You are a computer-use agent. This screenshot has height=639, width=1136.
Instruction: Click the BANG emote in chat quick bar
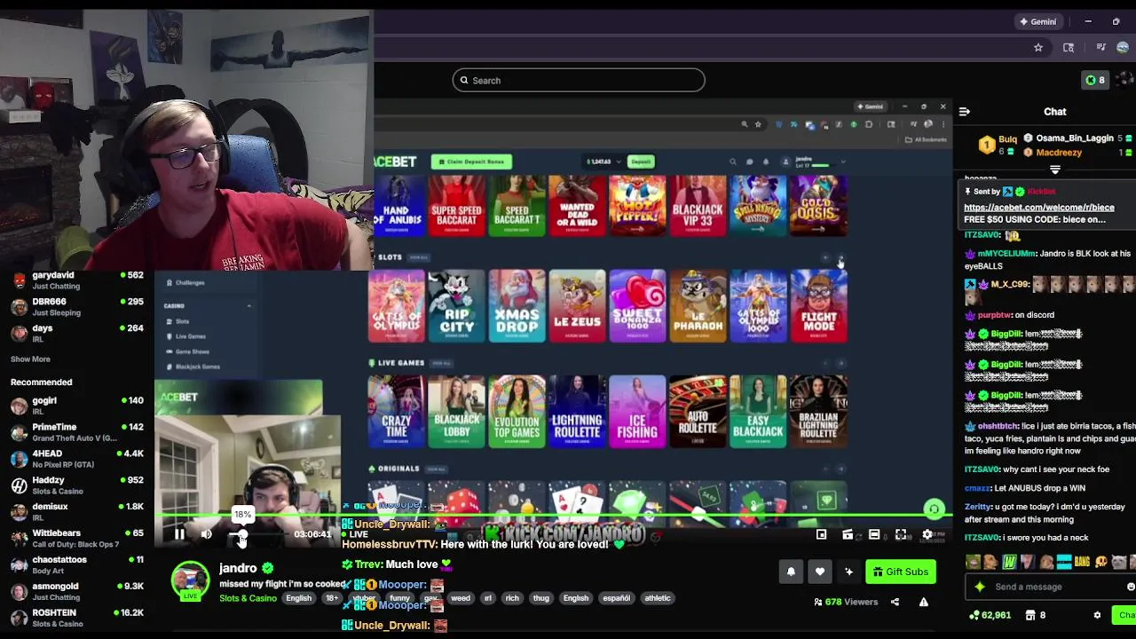(1082, 562)
